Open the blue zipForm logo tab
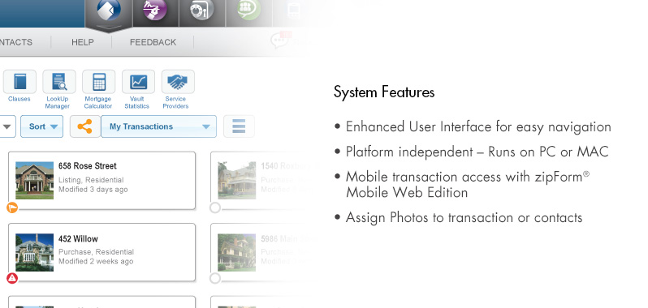The width and height of the screenshot is (648, 308). pos(109,11)
